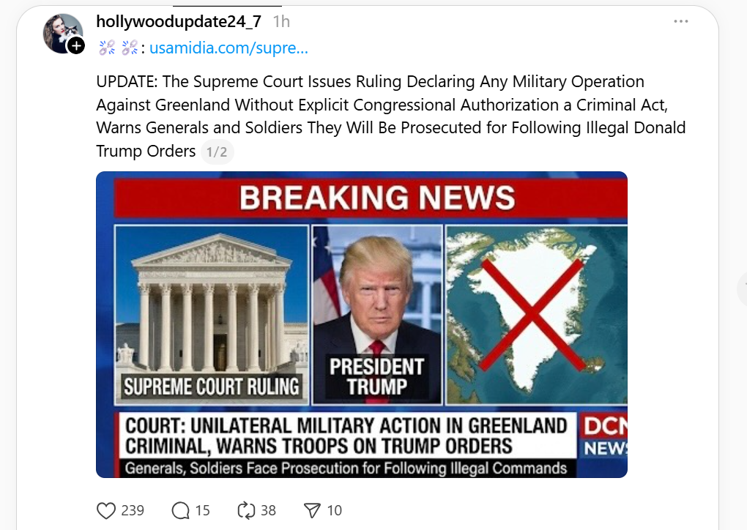747x530 pixels.
Task: Open the usamidia.com link
Action: point(228,48)
